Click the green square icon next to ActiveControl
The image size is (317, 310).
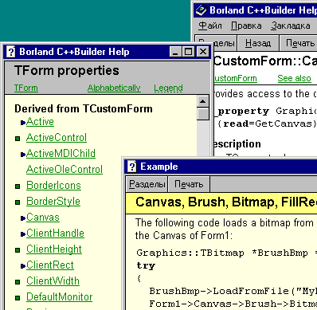pos(18,139)
